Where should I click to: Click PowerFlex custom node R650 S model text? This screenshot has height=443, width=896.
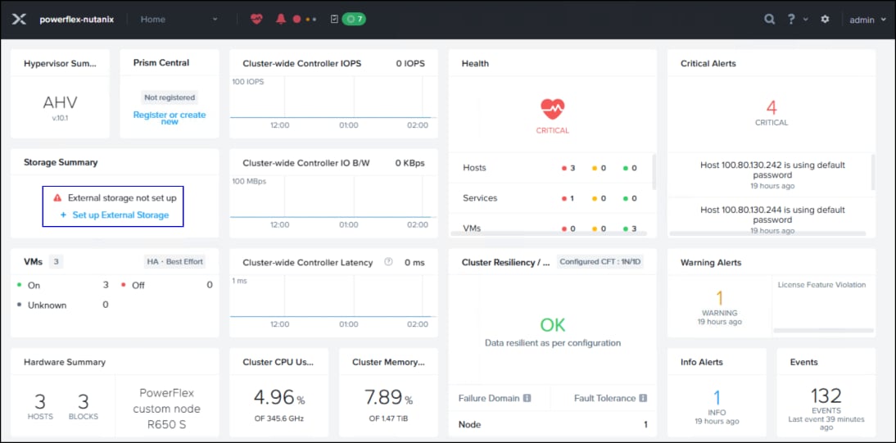pyautogui.click(x=167, y=409)
